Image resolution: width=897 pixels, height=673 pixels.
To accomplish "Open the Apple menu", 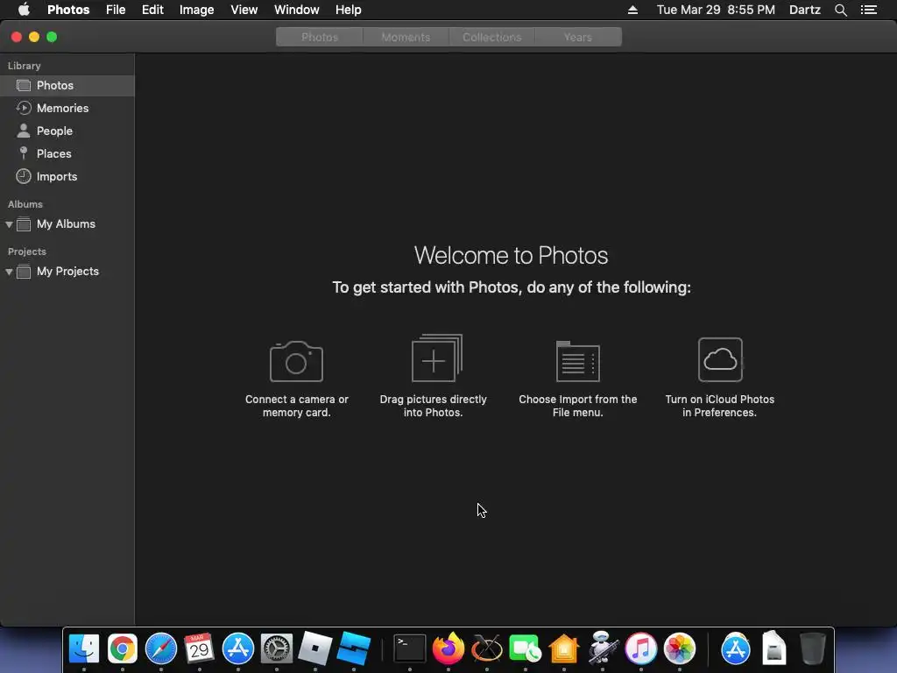I will point(24,10).
